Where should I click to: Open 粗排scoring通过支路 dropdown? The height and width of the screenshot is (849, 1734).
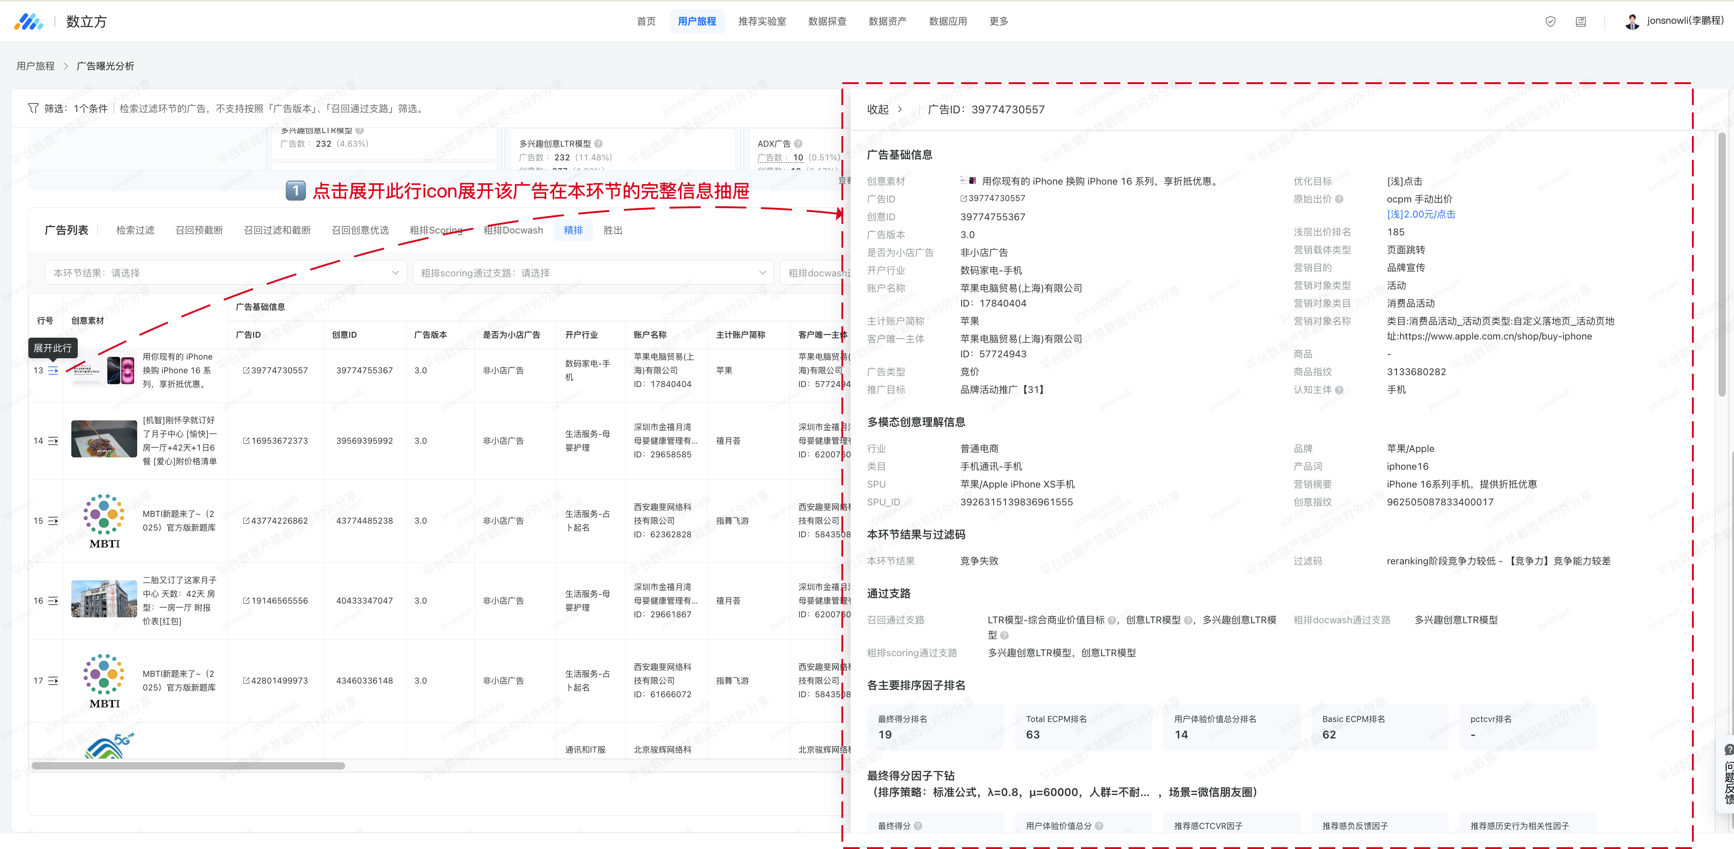click(592, 272)
